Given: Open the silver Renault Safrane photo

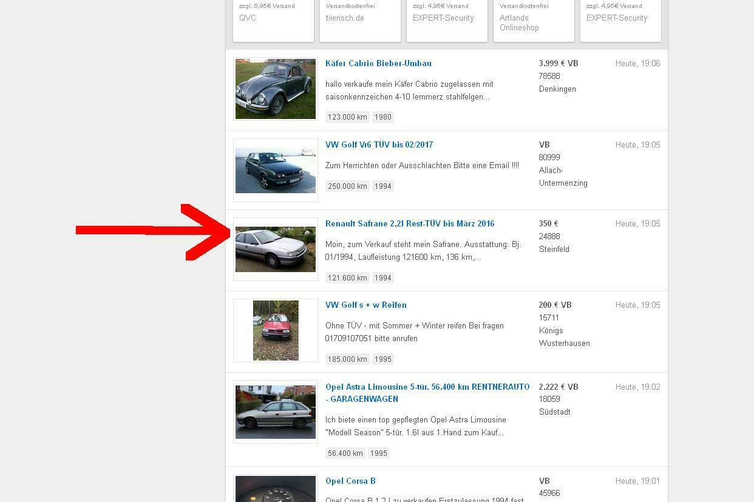Looking at the screenshot, I should pos(276,249).
